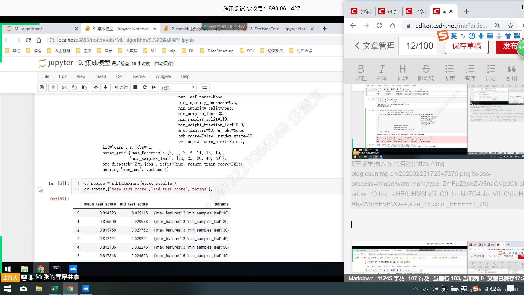Apply strikethrough 删除线 in CSDN editor
The image size is (524, 295).
426,73
